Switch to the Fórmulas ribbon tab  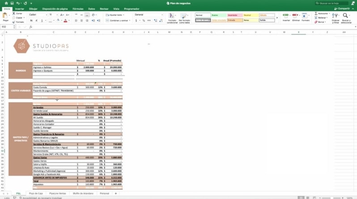(x=78, y=8)
